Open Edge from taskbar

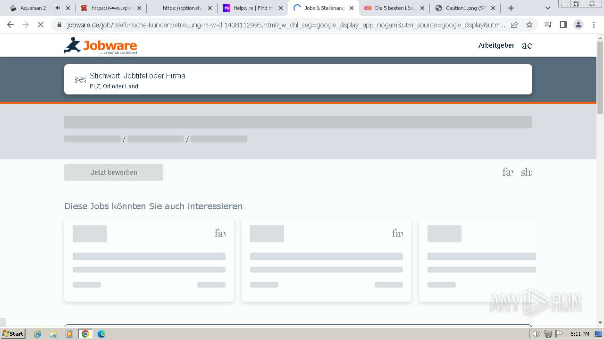(101, 334)
